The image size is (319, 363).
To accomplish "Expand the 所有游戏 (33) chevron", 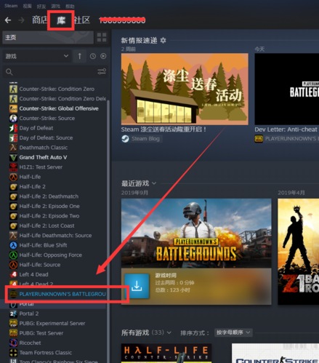I will pyautogui.click(x=169, y=332).
